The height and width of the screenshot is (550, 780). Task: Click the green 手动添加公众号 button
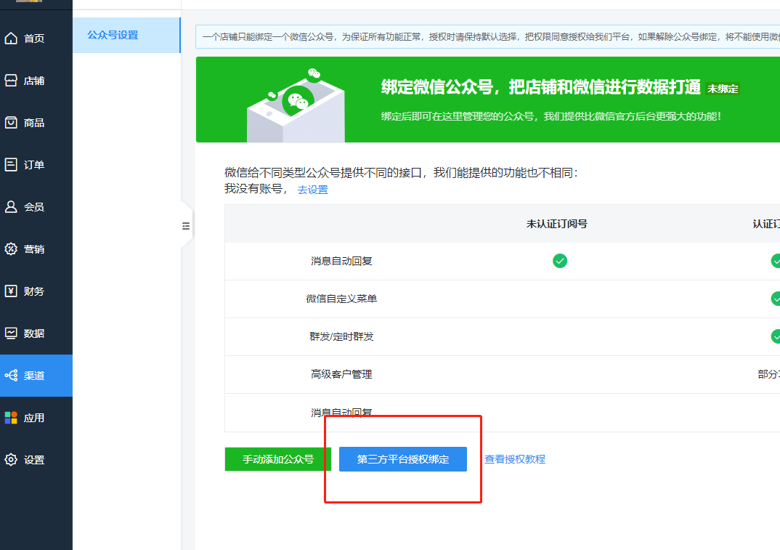click(x=277, y=459)
